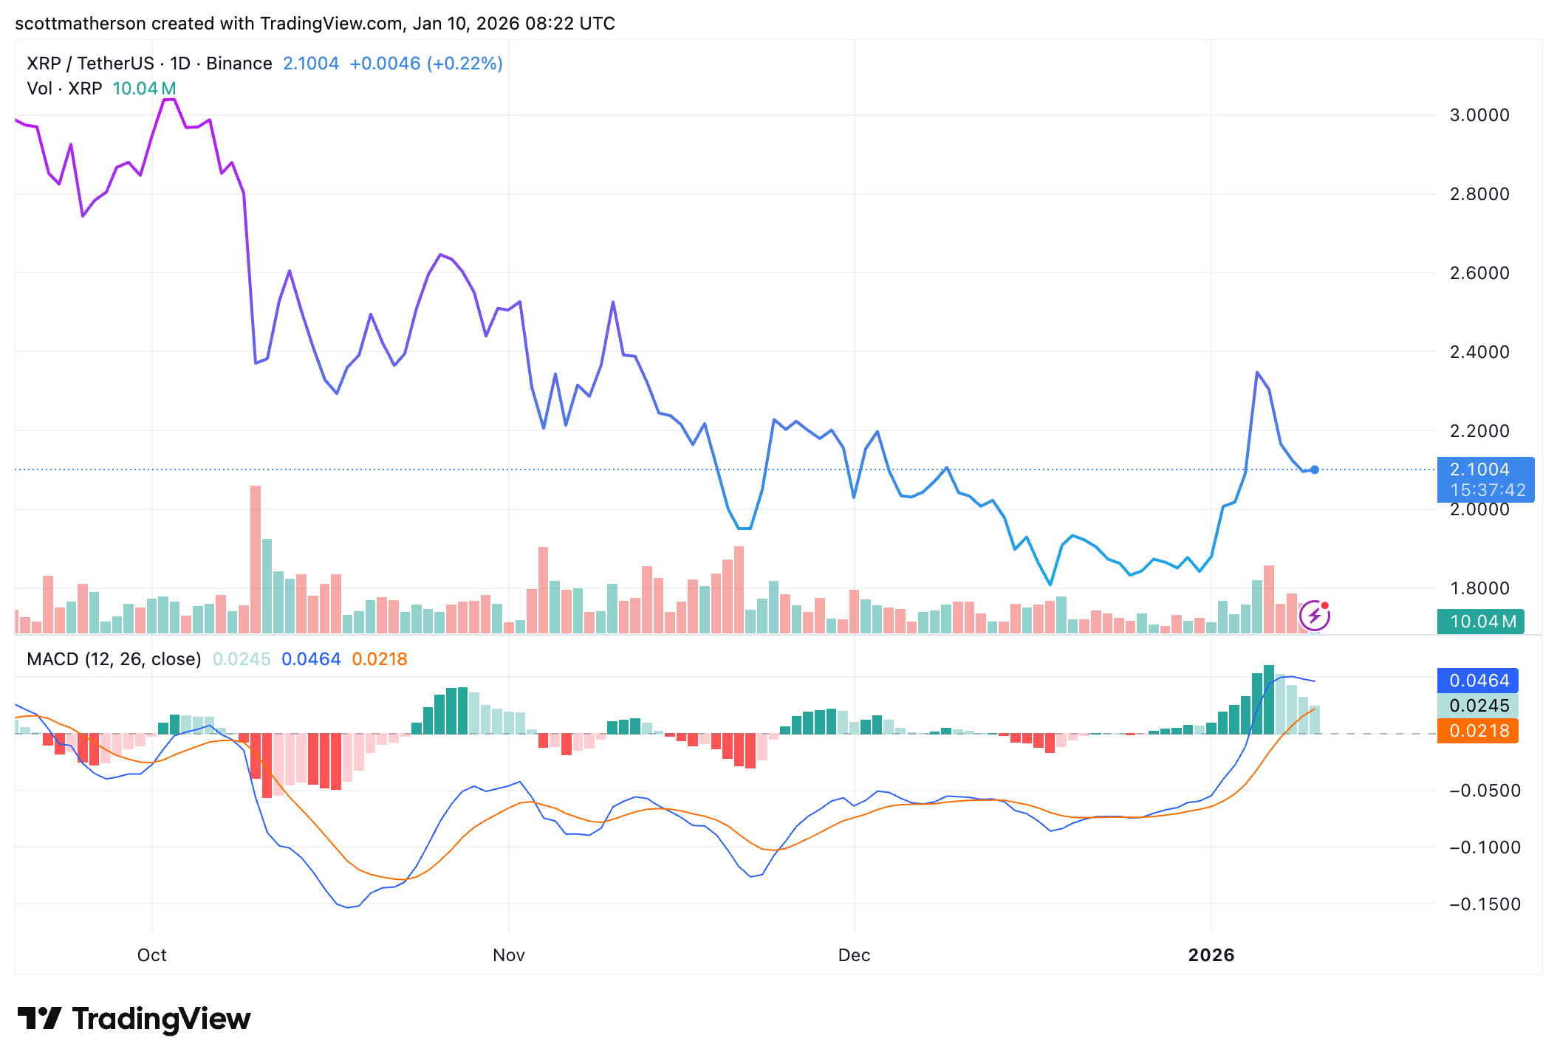Click the blue 2.1004 value in the legend
This screenshot has width=1557, height=1063.
tap(311, 63)
